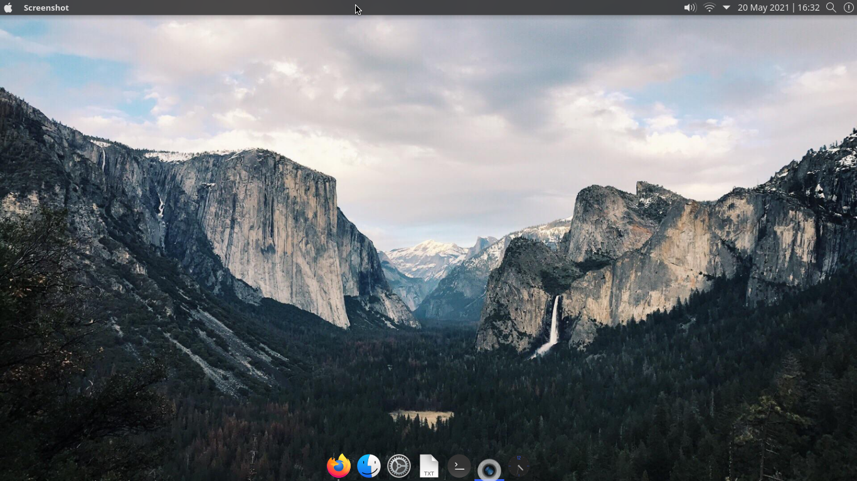Open System Settings gear in the dock
This screenshot has height=481, width=857.
pyautogui.click(x=399, y=466)
